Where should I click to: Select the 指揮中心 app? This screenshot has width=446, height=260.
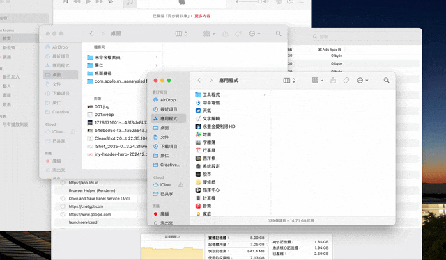click(x=208, y=190)
